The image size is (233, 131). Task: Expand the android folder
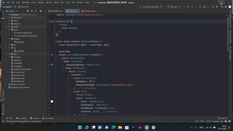tap(9, 24)
